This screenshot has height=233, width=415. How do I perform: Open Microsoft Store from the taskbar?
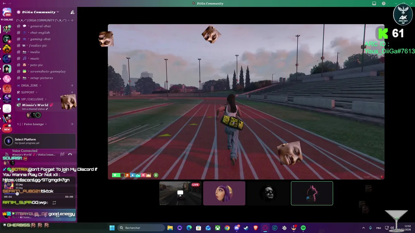coord(199,228)
